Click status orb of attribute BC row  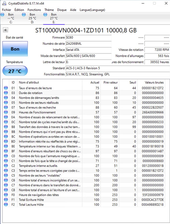(6, 137)
